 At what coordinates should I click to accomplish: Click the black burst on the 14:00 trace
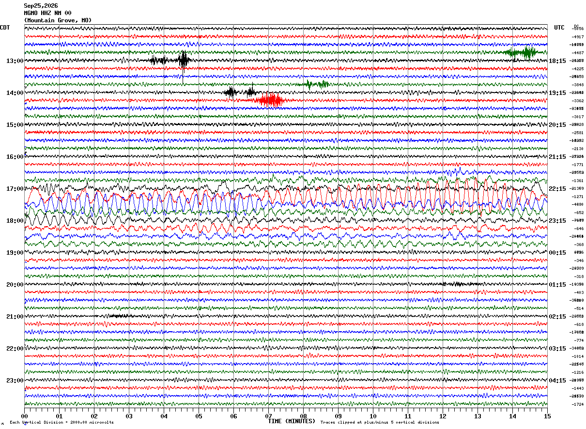241,92
